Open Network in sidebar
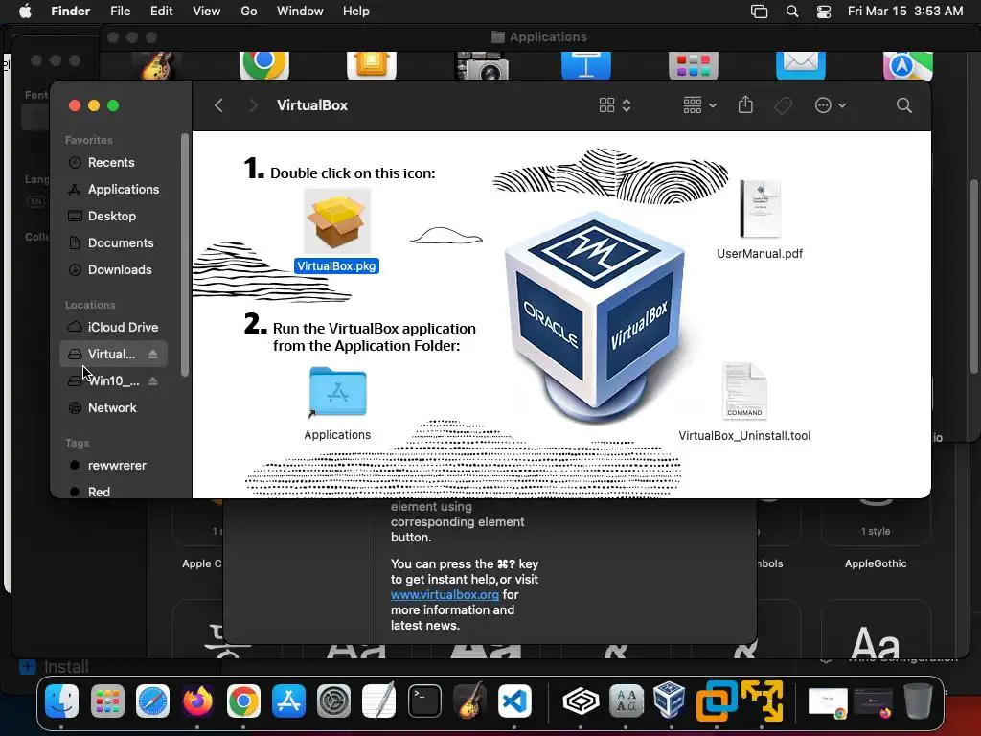981x736 pixels. pyautogui.click(x=113, y=408)
